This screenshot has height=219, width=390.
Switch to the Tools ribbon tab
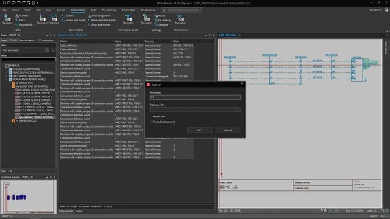(x=93, y=10)
